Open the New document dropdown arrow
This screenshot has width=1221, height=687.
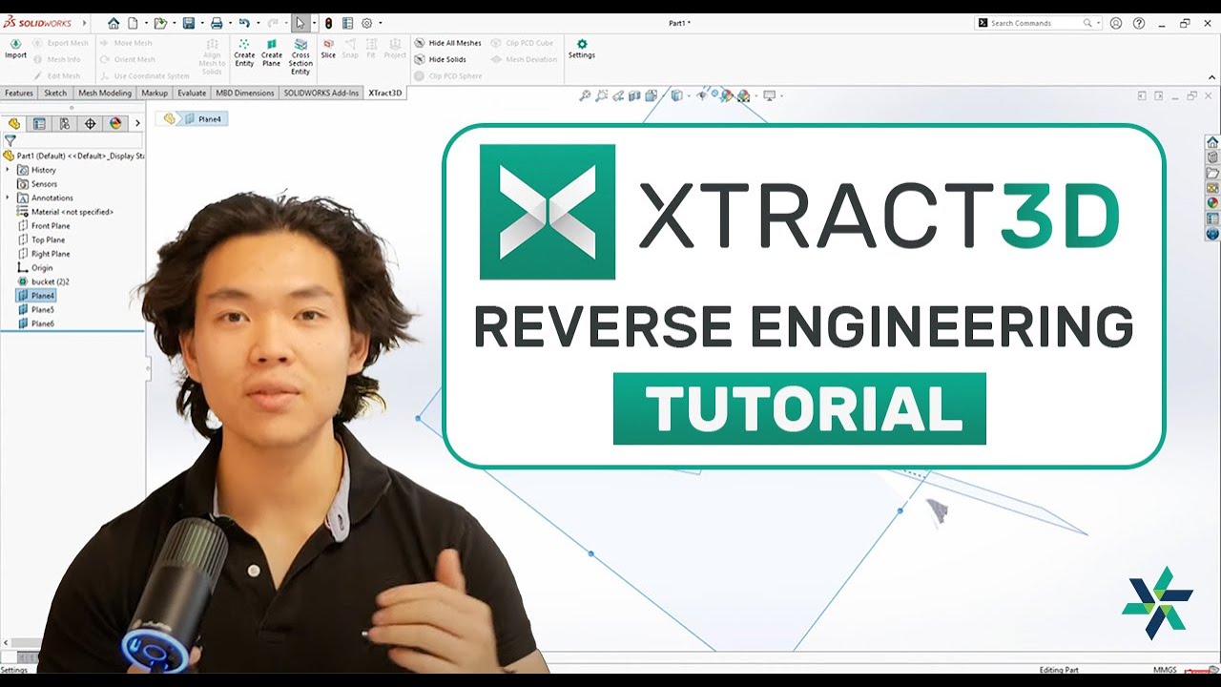point(145,23)
